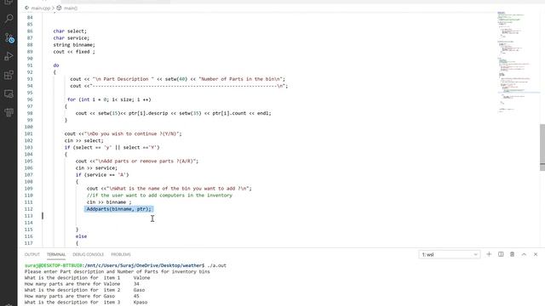545x306 pixels.
Task: Click the for loop header on line 96
Action: [109, 99]
